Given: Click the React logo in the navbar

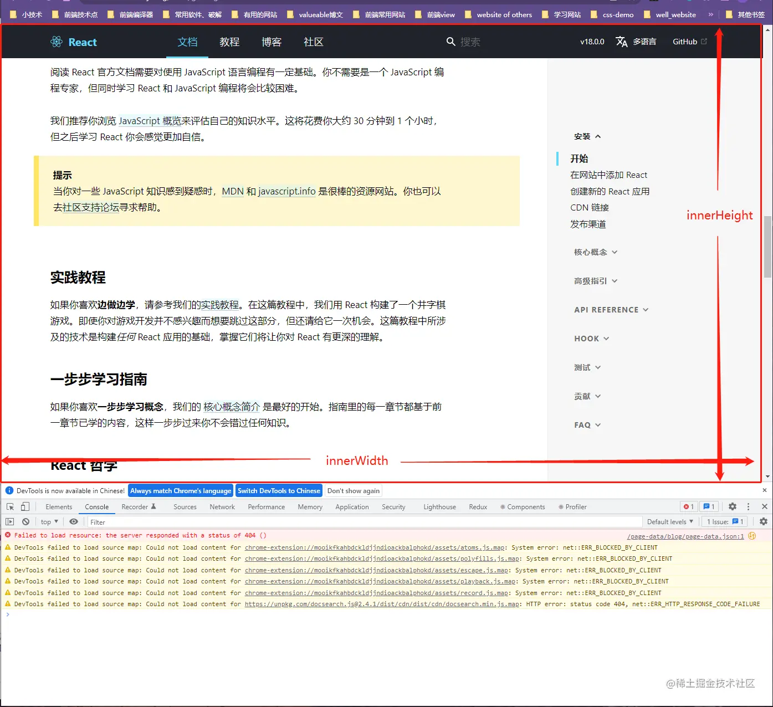Looking at the screenshot, I should click(x=73, y=42).
